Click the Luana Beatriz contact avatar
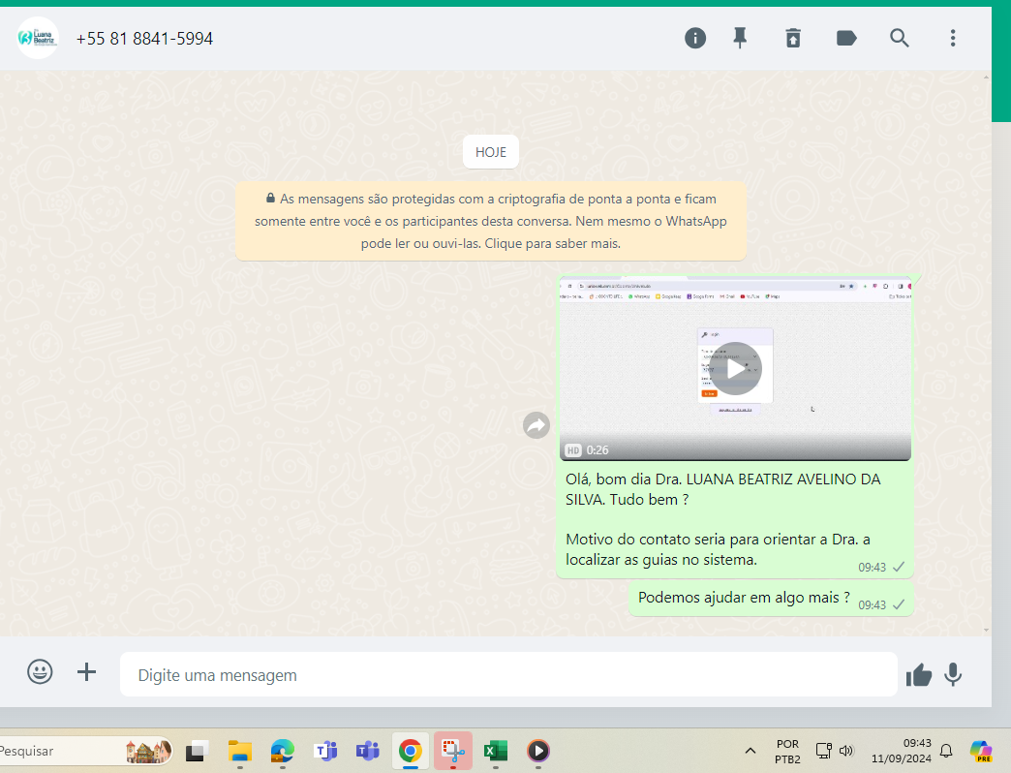Screen dimensions: 1011x773 (38, 38)
